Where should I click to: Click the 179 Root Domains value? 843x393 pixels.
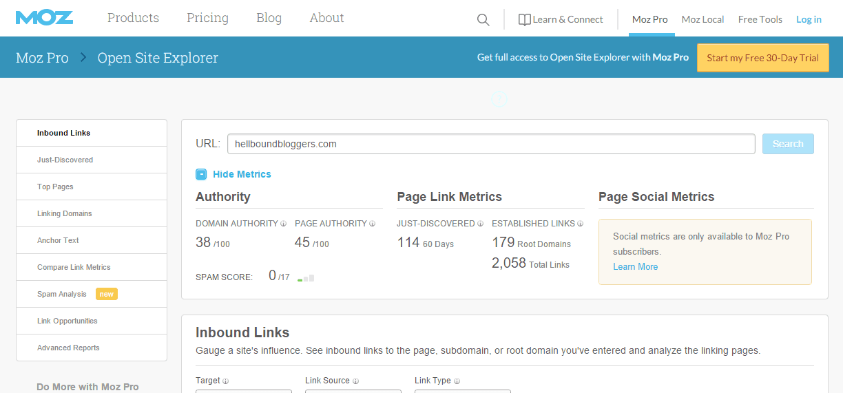tap(503, 242)
